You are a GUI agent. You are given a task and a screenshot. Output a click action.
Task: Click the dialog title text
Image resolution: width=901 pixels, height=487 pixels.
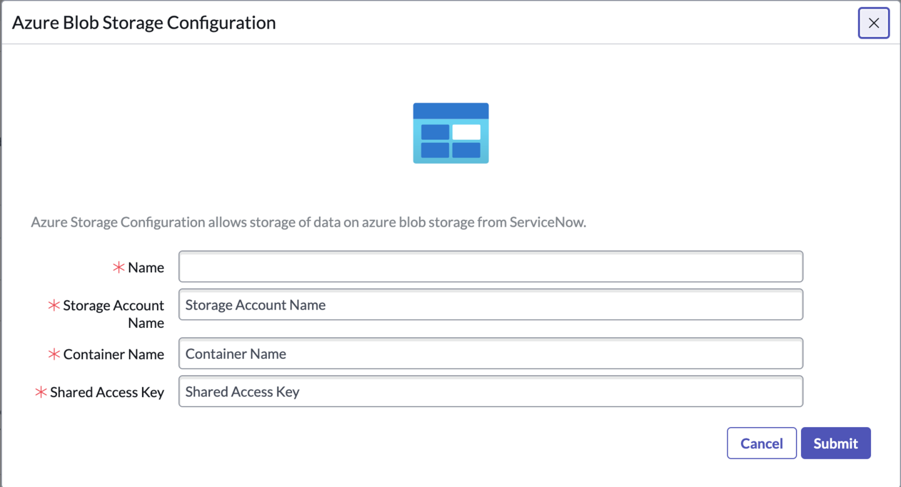(x=144, y=22)
